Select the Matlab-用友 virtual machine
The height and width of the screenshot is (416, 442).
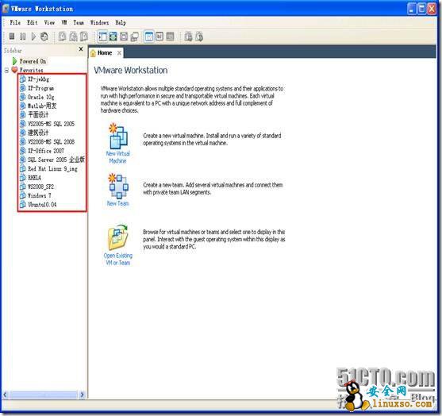[x=42, y=106]
